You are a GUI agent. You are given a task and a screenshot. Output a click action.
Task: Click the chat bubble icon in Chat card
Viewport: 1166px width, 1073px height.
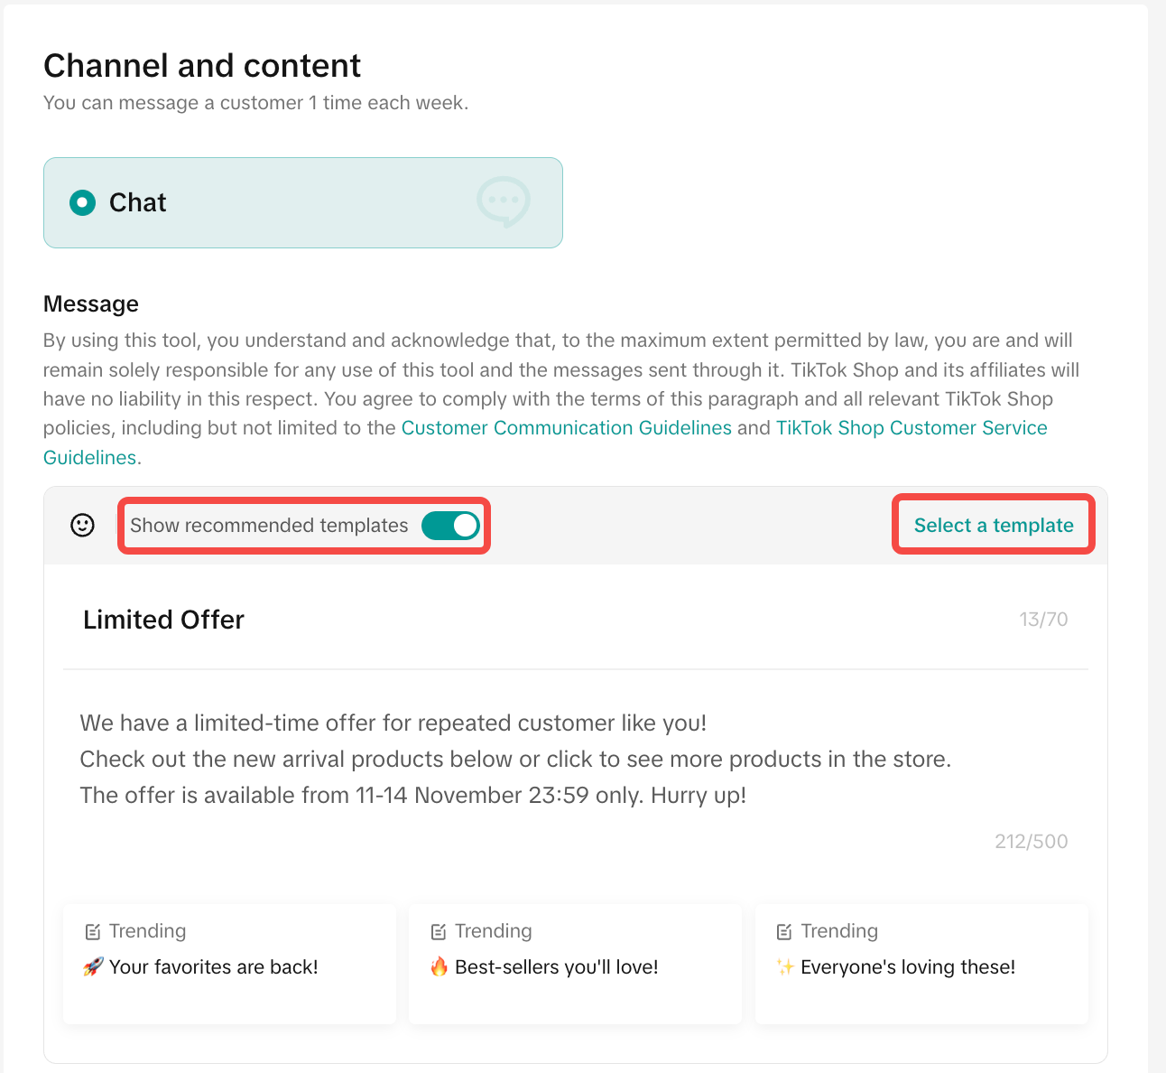point(503,201)
